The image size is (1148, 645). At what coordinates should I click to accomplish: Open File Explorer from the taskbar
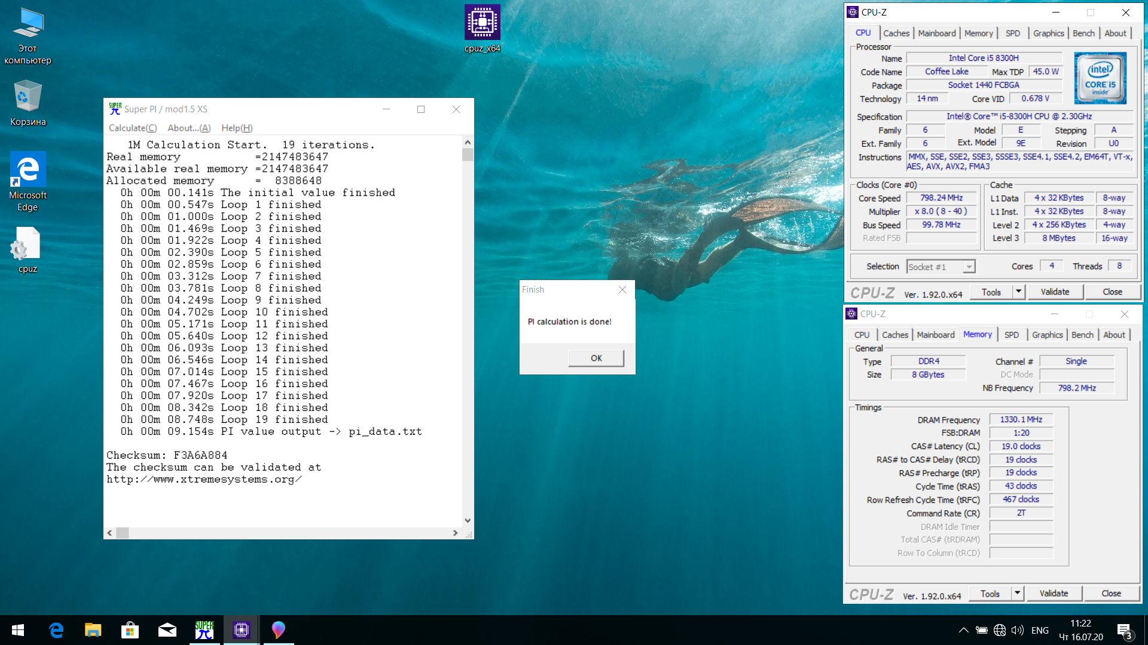[93, 630]
